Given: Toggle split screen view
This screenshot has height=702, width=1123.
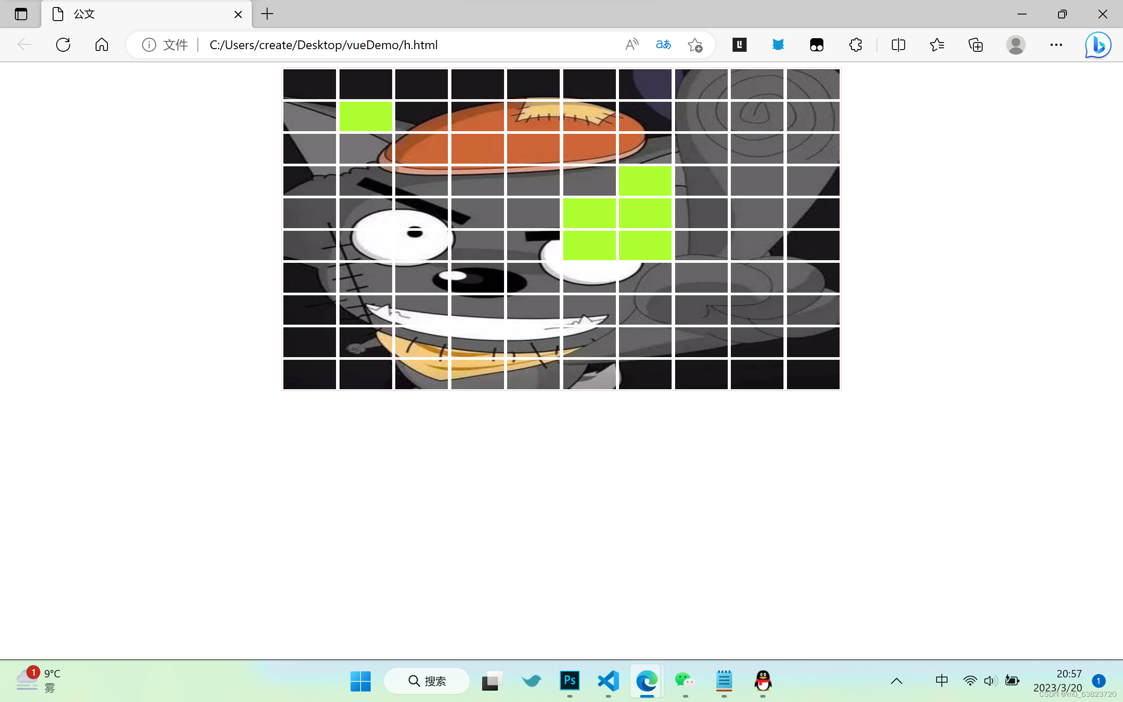Looking at the screenshot, I should tap(898, 45).
